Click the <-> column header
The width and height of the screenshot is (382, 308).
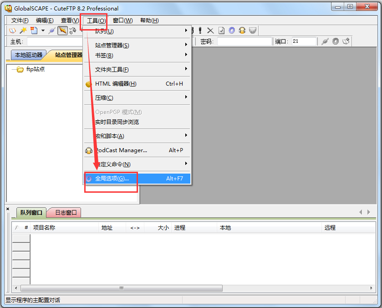click(x=135, y=228)
